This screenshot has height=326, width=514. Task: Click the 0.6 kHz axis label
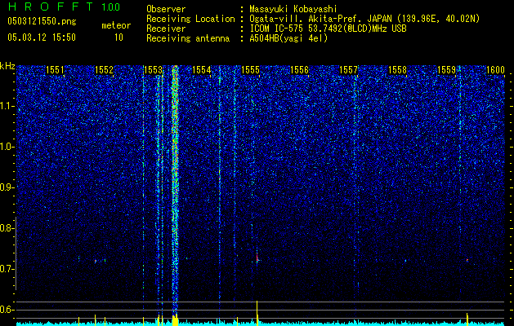[7, 310]
